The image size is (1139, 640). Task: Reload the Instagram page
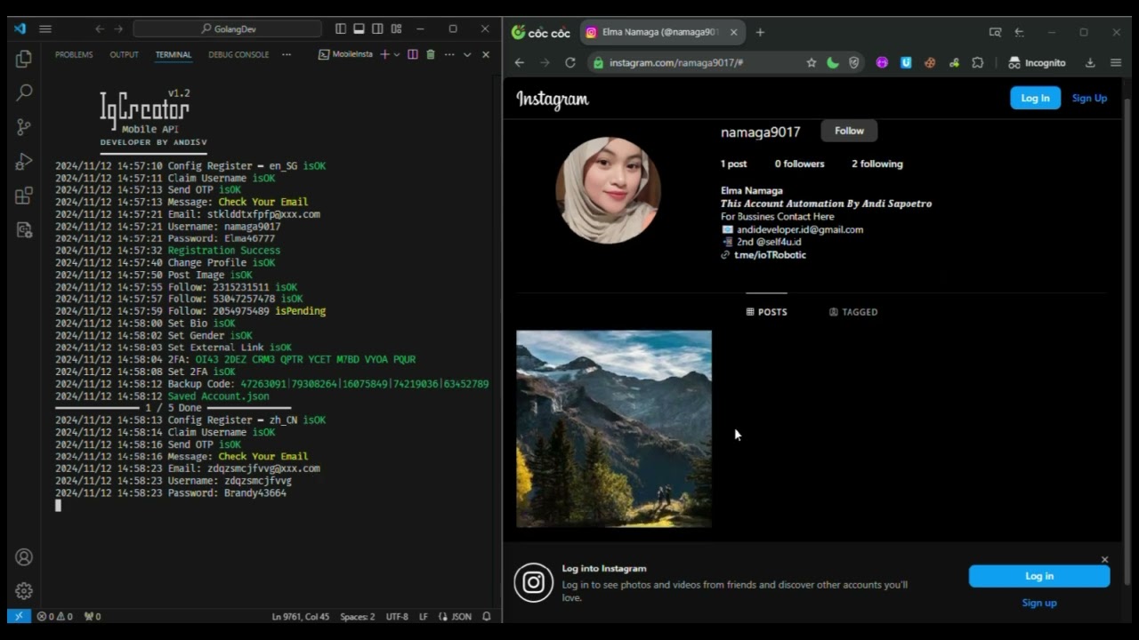coord(570,63)
